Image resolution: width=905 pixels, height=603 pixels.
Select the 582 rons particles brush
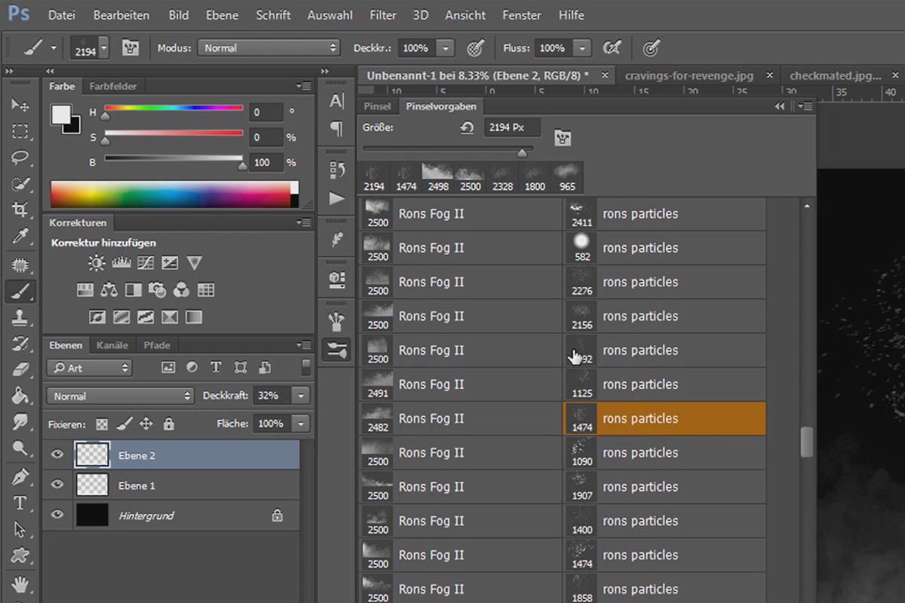click(x=664, y=248)
